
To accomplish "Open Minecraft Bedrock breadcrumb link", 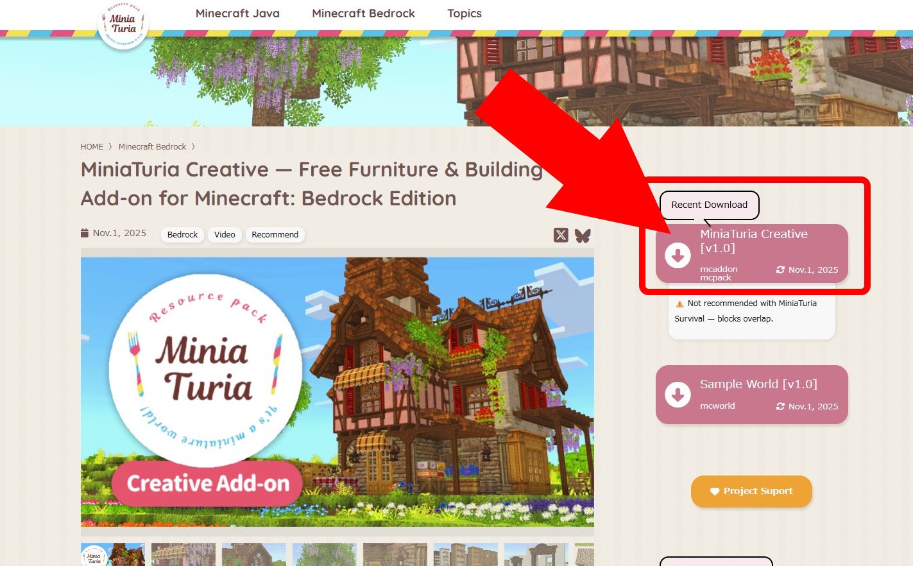I will [x=153, y=147].
